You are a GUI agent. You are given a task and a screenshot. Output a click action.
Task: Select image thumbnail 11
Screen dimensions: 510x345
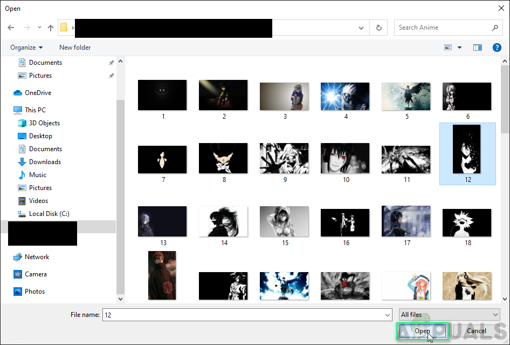[x=406, y=160]
